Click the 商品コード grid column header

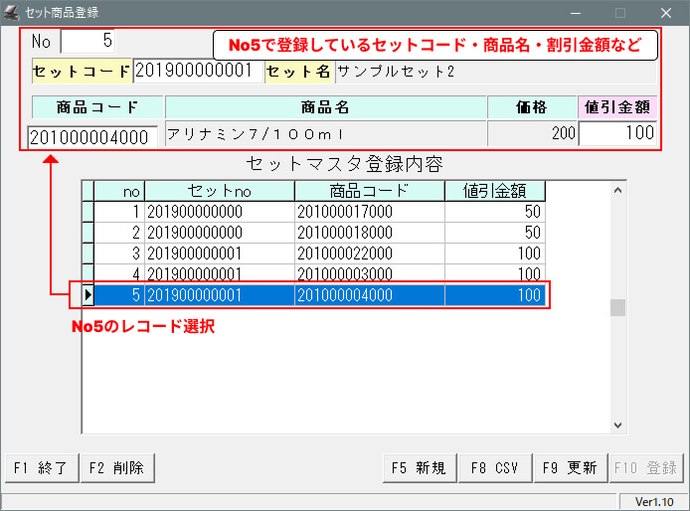click(369, 191)
